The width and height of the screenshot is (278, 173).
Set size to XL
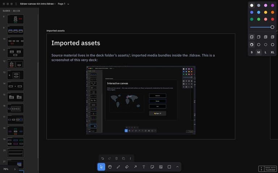click(273, 52)
